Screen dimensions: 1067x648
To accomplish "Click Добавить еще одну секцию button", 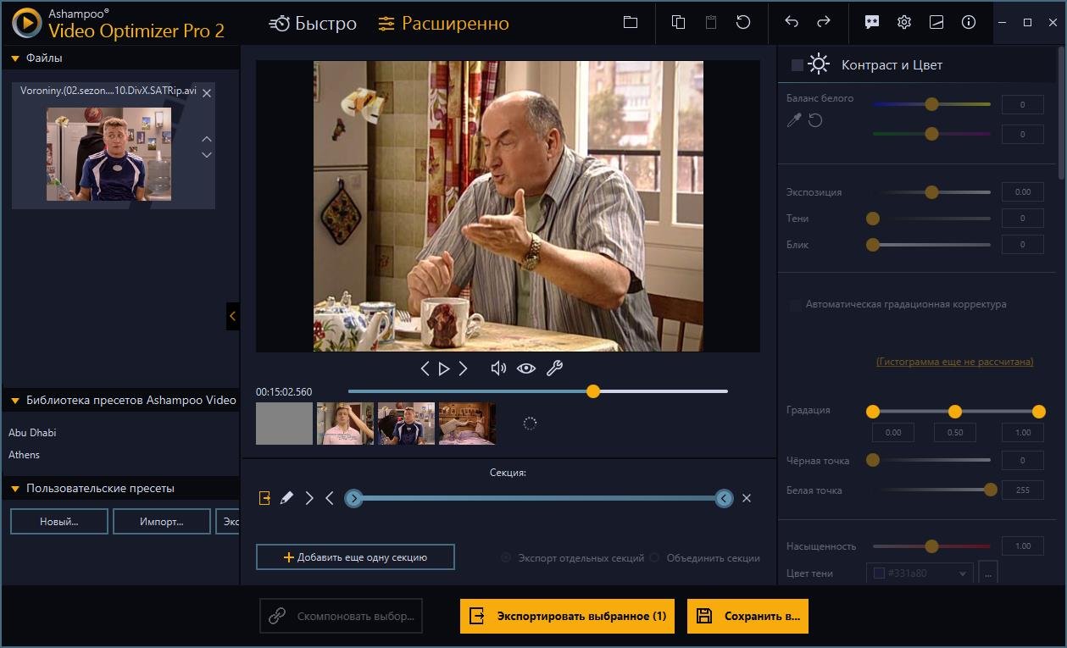I will click(x=355, y=557).
